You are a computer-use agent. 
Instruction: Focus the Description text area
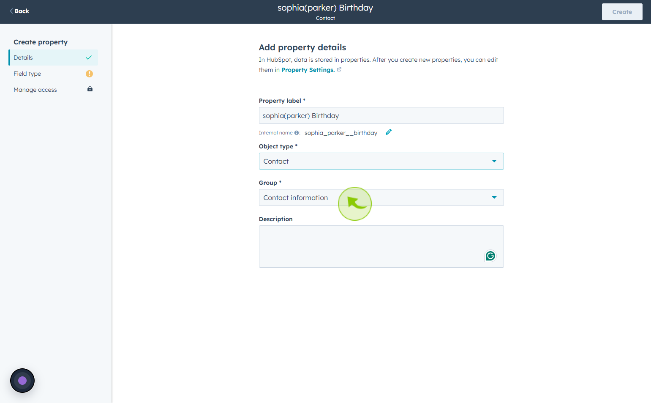(381, 247)
